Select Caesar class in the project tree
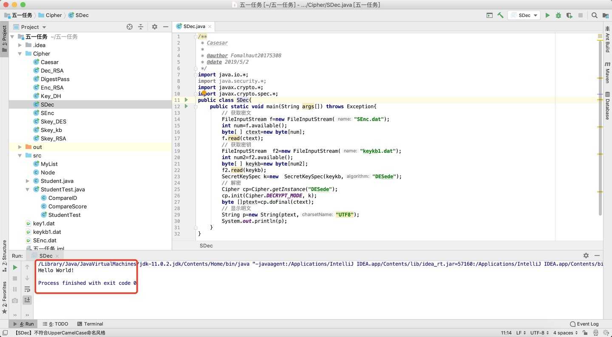Viewport: 612px width, 337px height. (49, 62)
